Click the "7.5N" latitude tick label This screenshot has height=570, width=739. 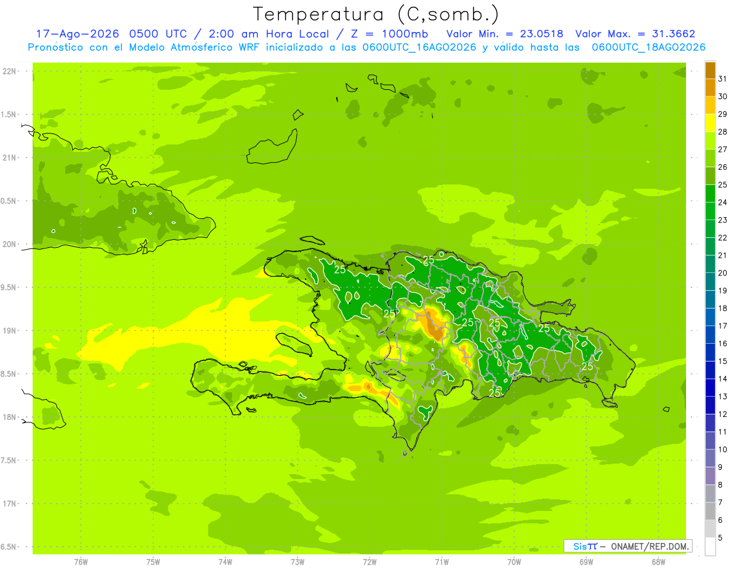tap(9, 460)
